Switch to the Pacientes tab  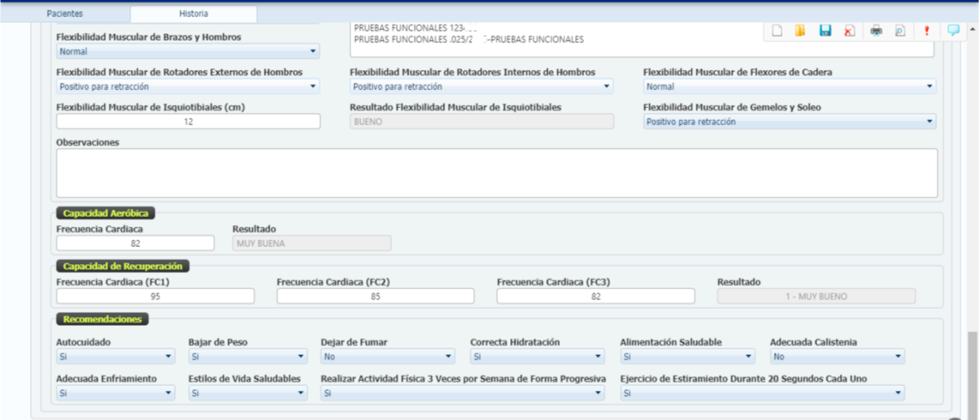coord(65,14)
